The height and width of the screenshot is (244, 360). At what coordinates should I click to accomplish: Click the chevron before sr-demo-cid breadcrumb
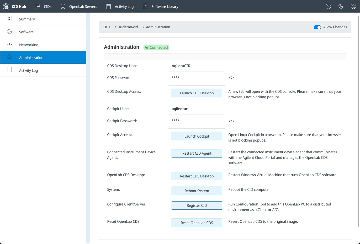116,27
